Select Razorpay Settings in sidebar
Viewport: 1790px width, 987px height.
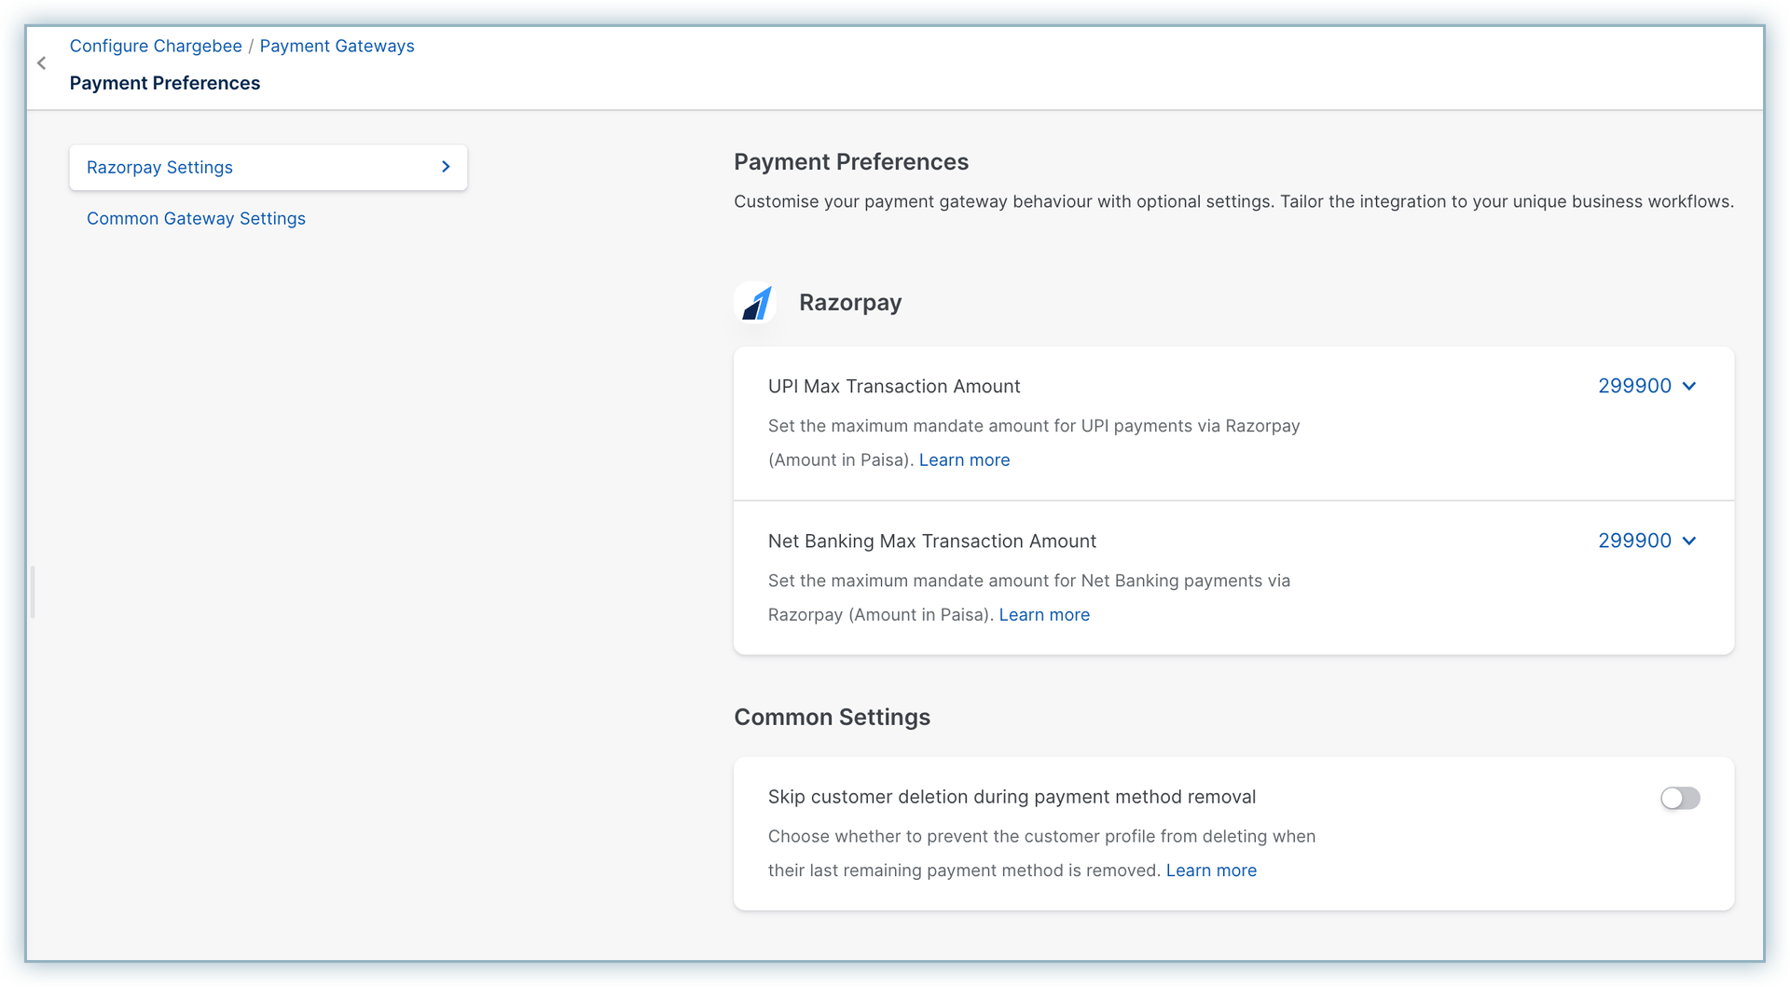[x=268, y=168]
